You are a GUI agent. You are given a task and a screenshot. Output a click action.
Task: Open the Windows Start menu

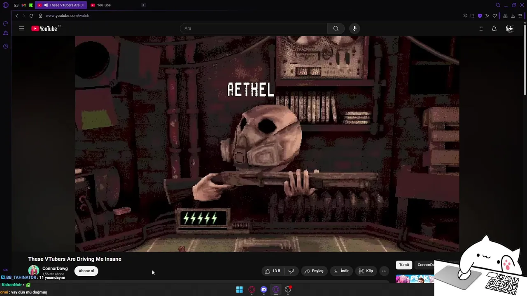[239, 289]
